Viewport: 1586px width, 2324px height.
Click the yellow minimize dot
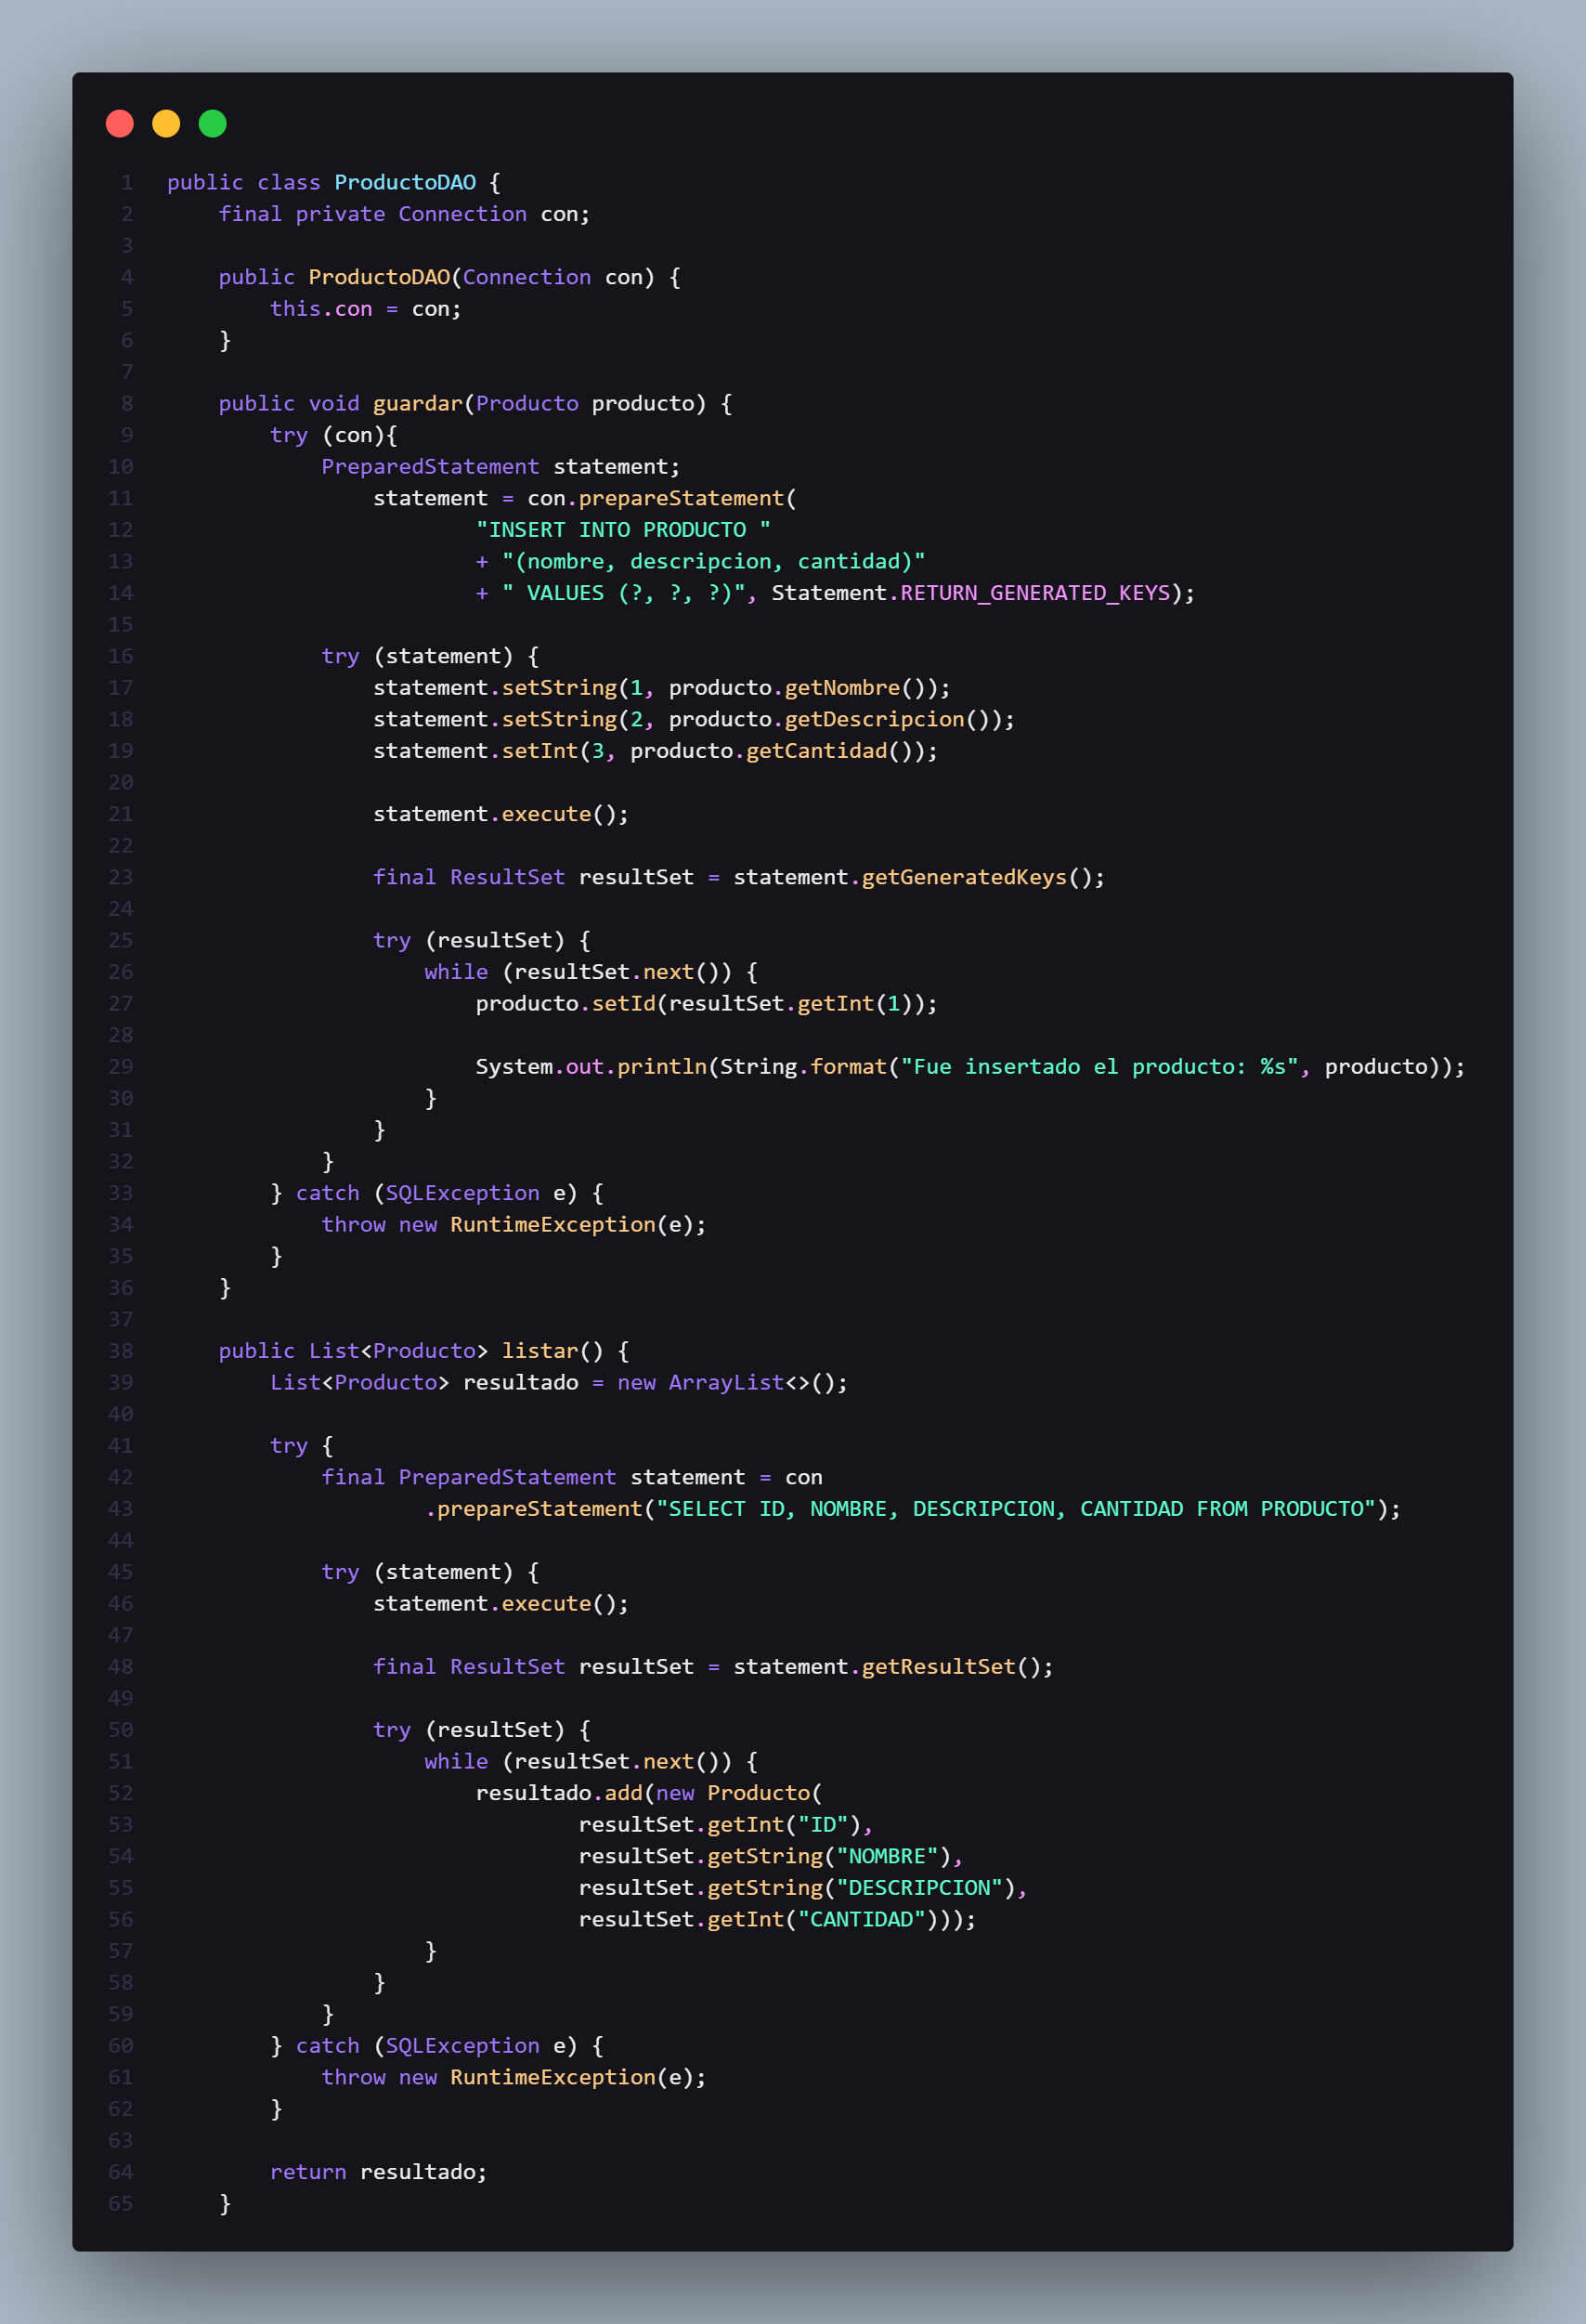tap(166, 124)
